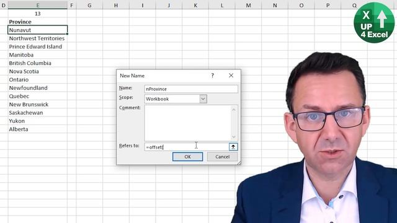
Task: Select column G header
Action: 89,6
